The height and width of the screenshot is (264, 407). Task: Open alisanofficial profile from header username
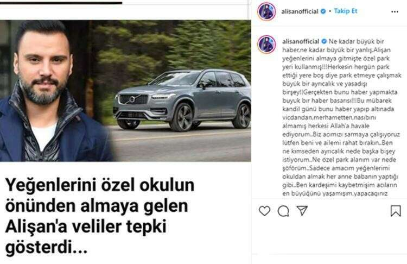(300, 11)
